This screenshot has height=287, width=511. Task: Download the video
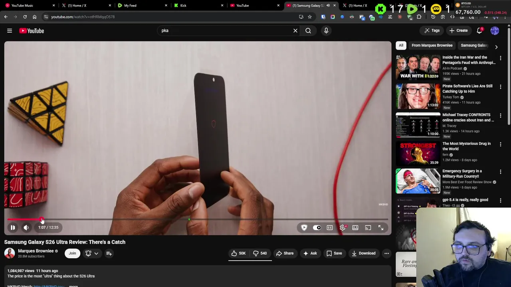363,253
